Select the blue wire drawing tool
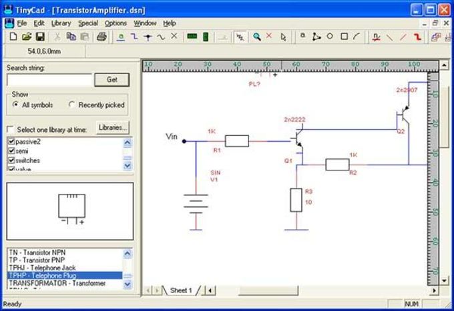 coord(134,37)
